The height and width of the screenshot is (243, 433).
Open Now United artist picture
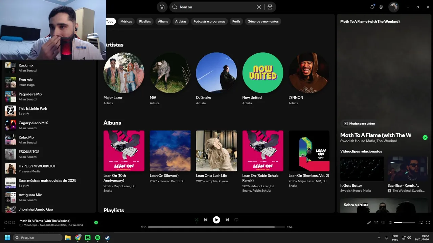pos(263,73)
